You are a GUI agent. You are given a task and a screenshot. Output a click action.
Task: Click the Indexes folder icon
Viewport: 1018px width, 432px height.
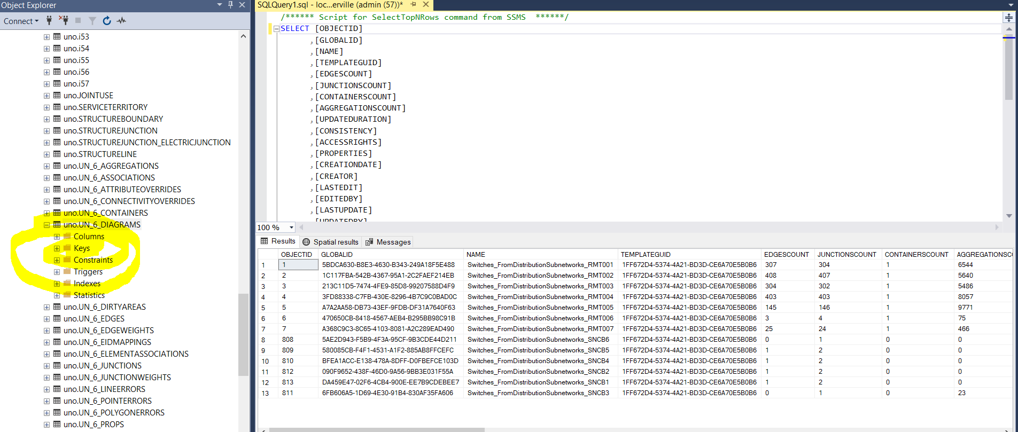pyautogui.click(x=67, y=283)
